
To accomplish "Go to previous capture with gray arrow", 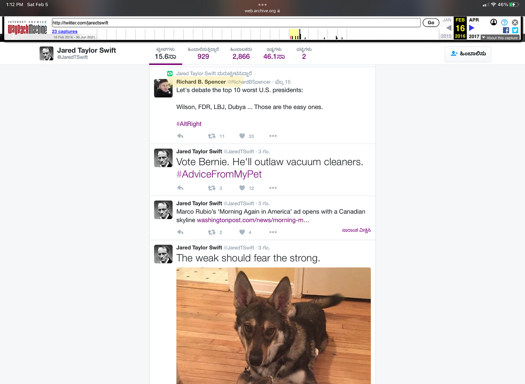I will (x=449, y=28).
